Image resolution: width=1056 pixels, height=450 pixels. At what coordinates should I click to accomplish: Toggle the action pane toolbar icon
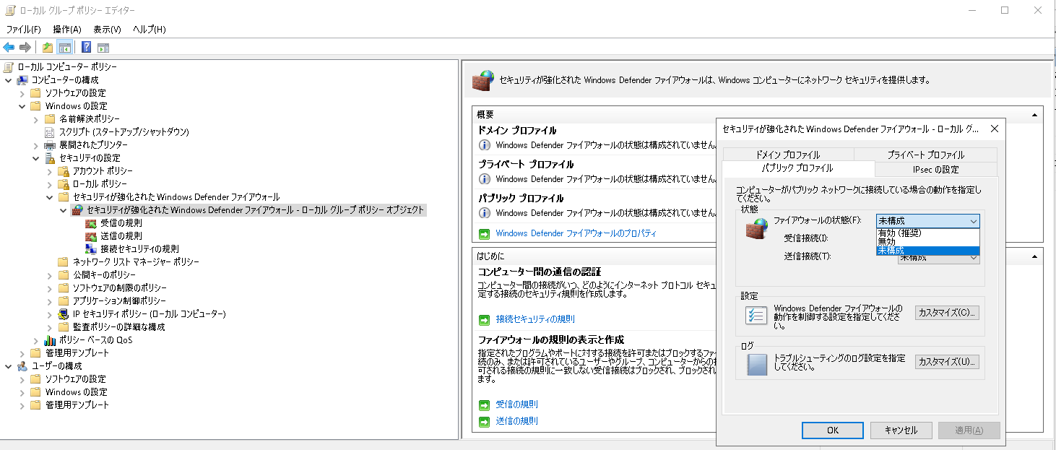pyautogui.click(x=103, y=46)
